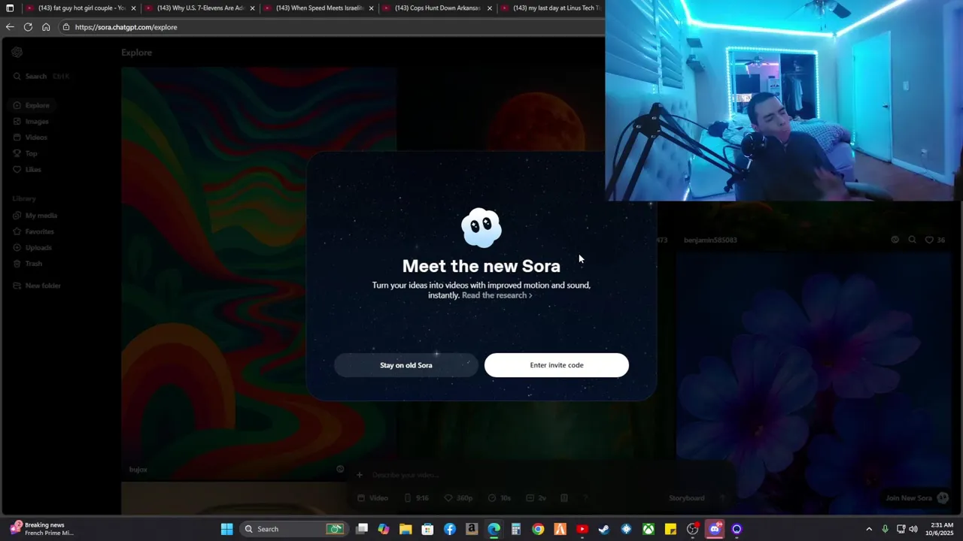The image size is (963, 541).
Task: Open Images in the sidebar
Action: pyautogui.click(x=31, y=122)
